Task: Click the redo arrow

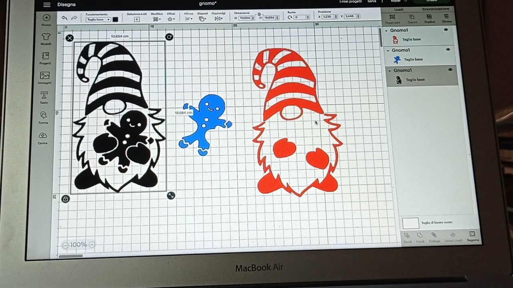Action: click(x=74, y=18)
